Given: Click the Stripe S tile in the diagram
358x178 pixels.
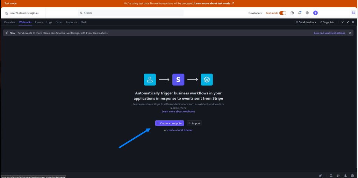Looking at the screenshot, I should (178, 79).
